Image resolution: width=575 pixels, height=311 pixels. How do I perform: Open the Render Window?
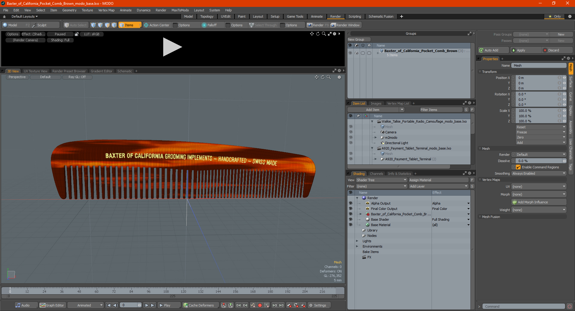pos(345,25)
